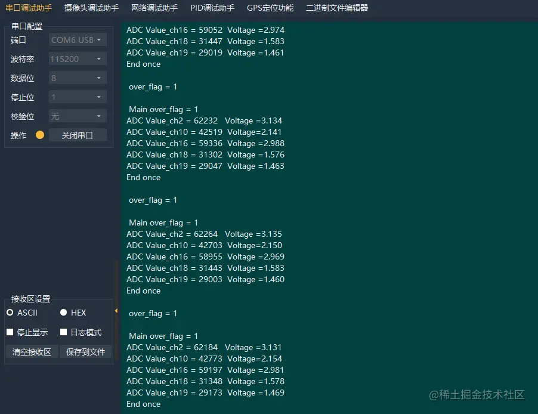Click the line 'ADC Value_ch10 = 42773 Voltage=2.154'
The image size is (538, 414).
tap(204, 359)
